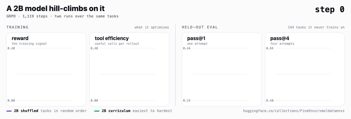Select the tool efficiency chart title
The height and width of the screenshot is (119, 351).
(x=112, y=38)
